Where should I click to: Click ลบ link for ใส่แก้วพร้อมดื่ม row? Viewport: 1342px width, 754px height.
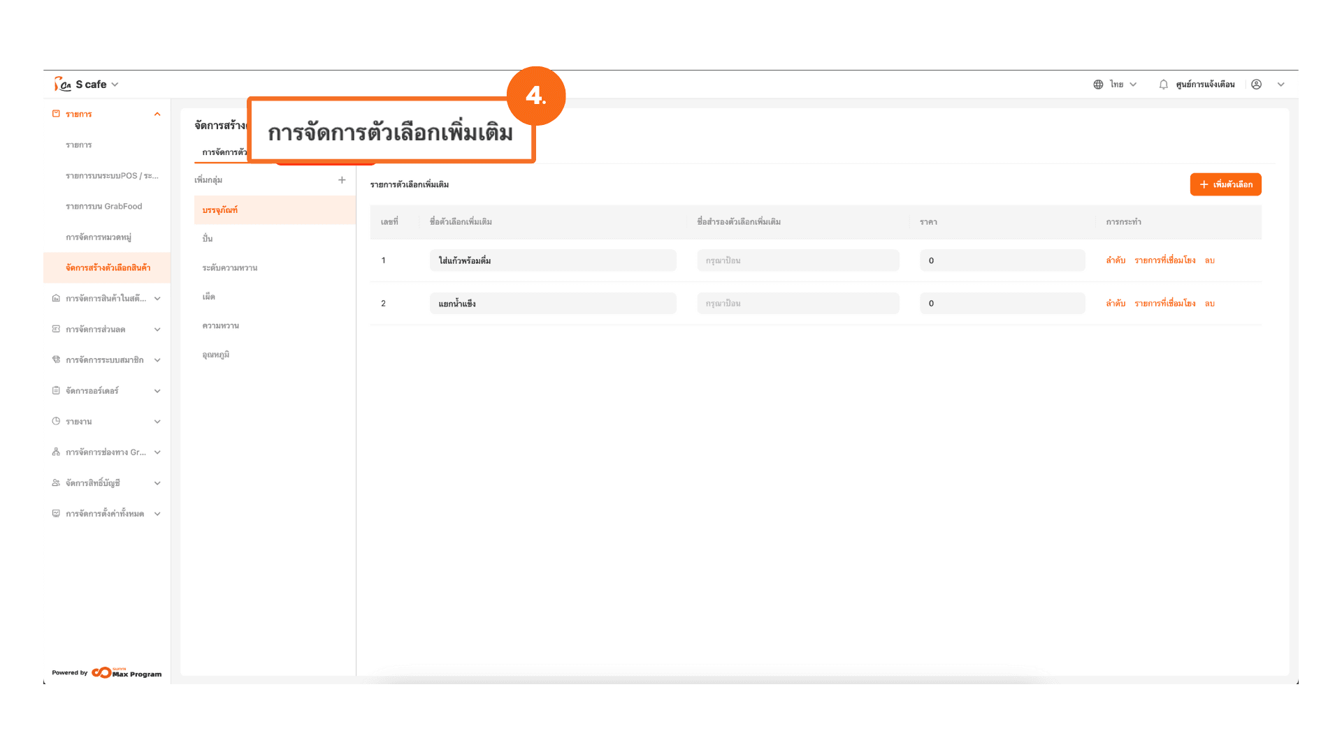point(1209,260)
